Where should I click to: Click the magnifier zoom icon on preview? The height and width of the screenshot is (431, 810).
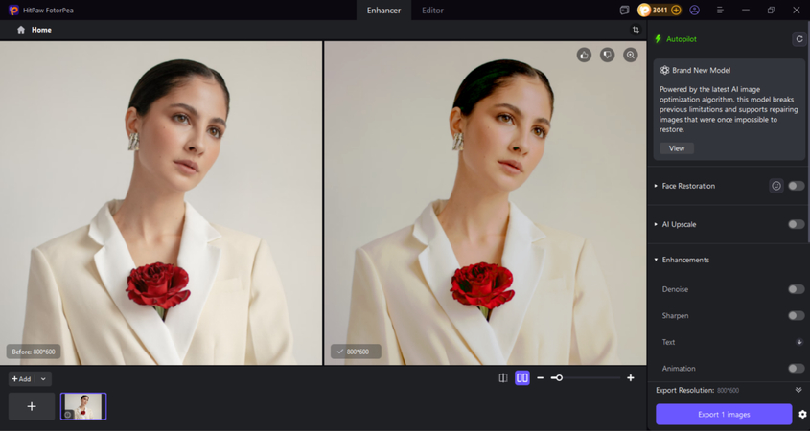pos(630,55)
